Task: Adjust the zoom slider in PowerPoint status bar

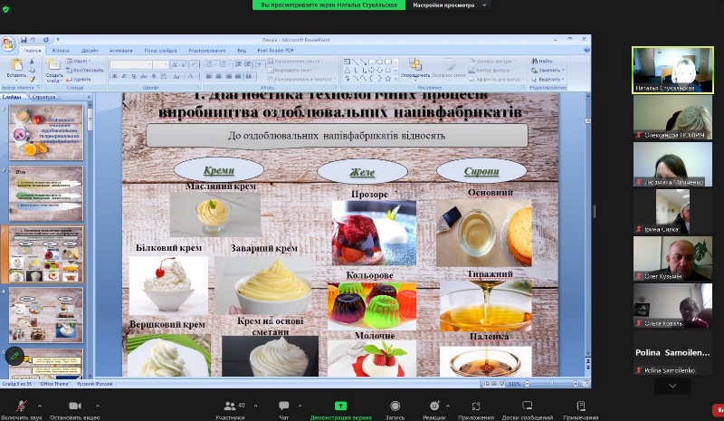Action: coord(551,384)
